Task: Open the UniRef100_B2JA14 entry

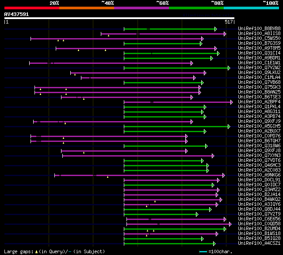Action: click(x=259, y=195)
